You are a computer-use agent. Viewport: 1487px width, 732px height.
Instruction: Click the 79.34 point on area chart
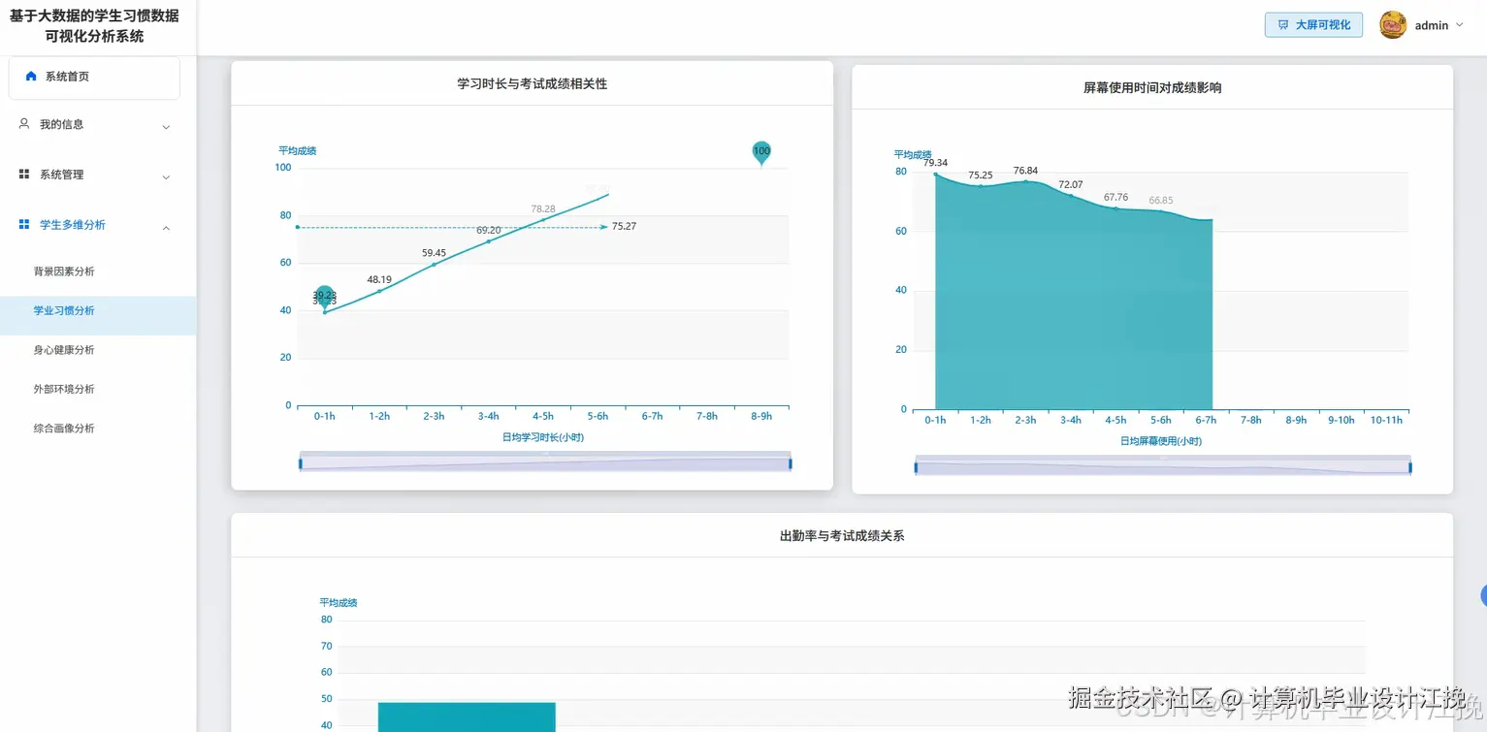(x=936, y=174)
